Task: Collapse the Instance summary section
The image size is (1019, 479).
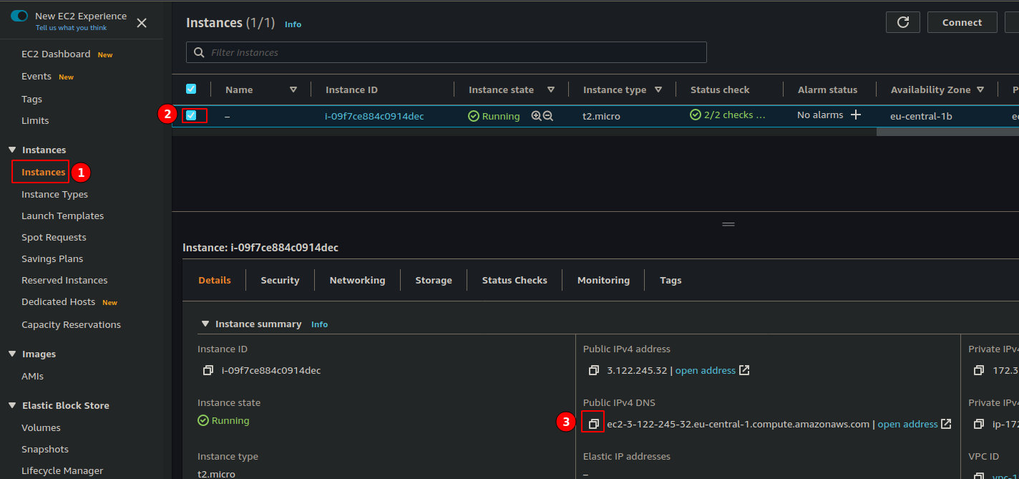Action: pyautogui.click(x=205, y=324)
